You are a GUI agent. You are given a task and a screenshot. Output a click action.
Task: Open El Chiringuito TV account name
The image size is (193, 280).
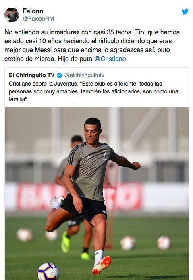click(32, 76)
